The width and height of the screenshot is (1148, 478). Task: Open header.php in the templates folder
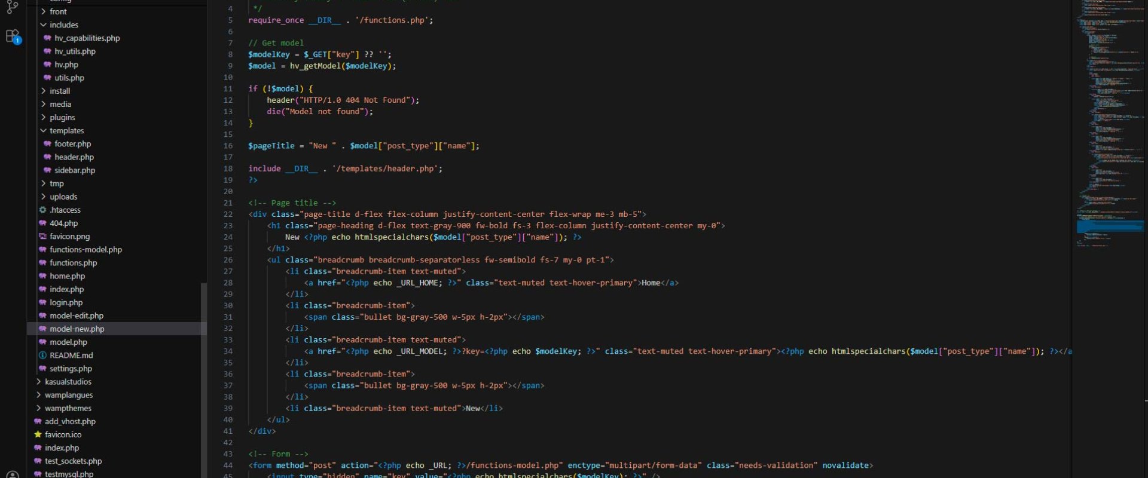coord(74,157)
